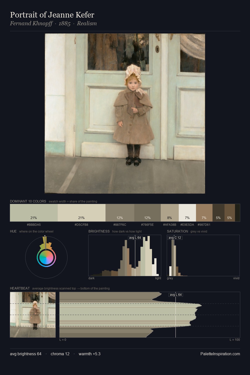Image resolution: width=250 pixels, height=375 pixels.
Task: Click the 'dark' axis label
Action: (x=91, y=278)
